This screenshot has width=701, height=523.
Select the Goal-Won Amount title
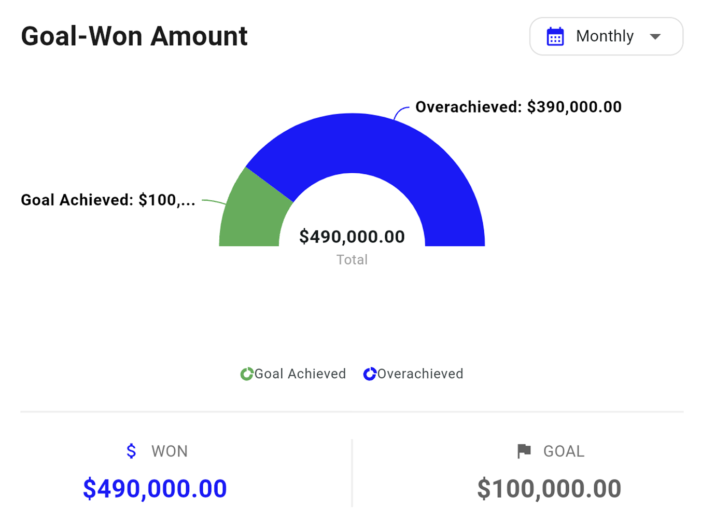pyautogui.click(x=134, y=36)
